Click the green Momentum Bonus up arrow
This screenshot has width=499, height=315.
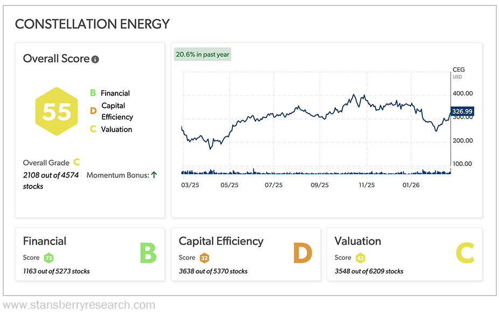[154, 175]
